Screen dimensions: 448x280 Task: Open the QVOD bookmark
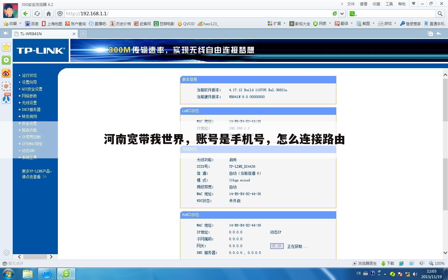pos(186,24)
